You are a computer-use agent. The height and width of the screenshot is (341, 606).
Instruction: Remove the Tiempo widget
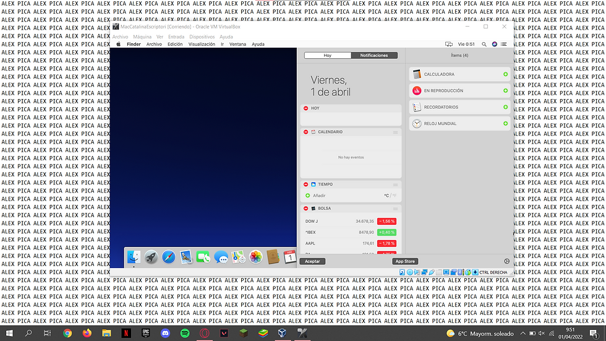pos(305,184)
